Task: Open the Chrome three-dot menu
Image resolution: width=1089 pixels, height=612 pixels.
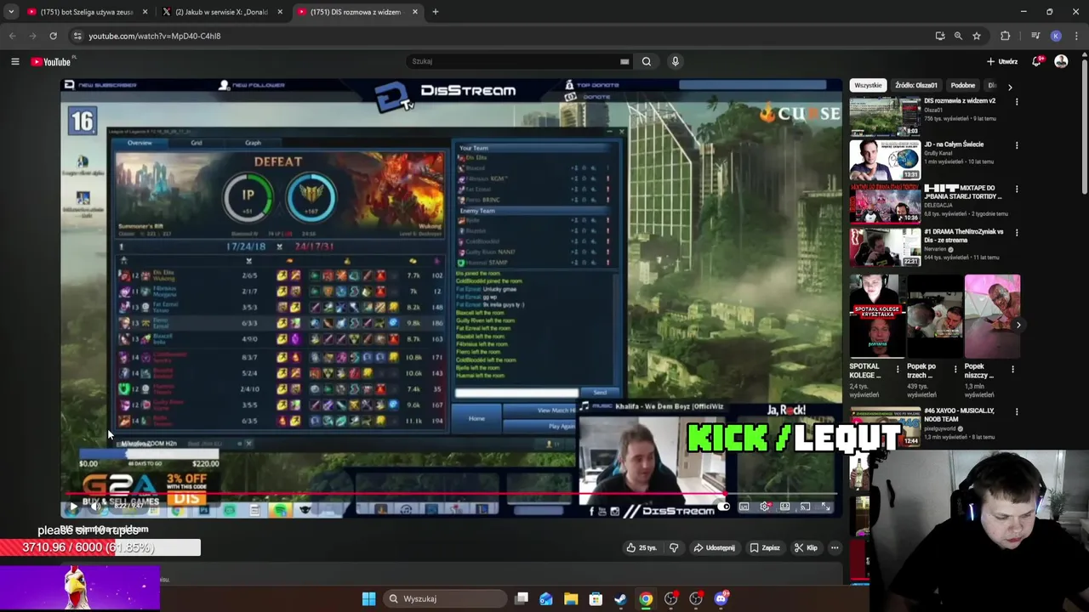Action: point(1076,36)
